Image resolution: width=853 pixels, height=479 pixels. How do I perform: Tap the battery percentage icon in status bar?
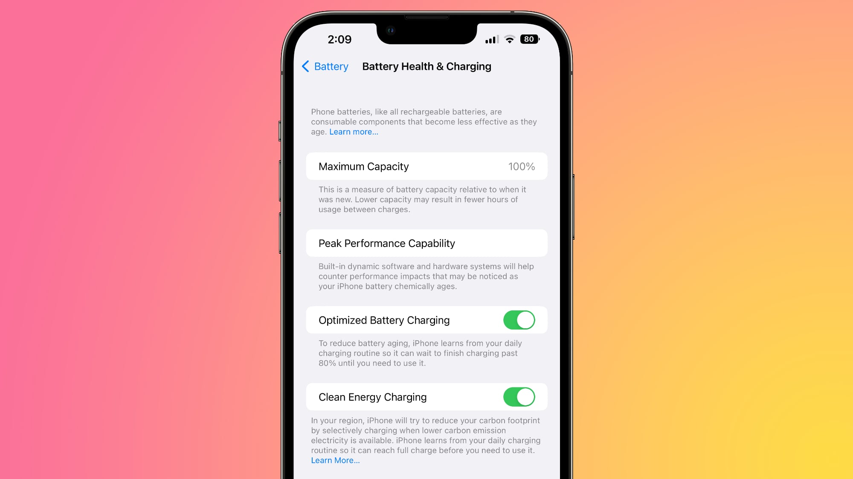[528, 39]
